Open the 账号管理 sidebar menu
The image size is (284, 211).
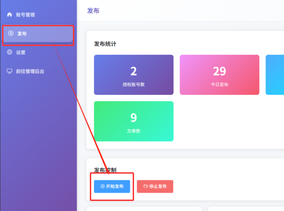coord(25,15)
